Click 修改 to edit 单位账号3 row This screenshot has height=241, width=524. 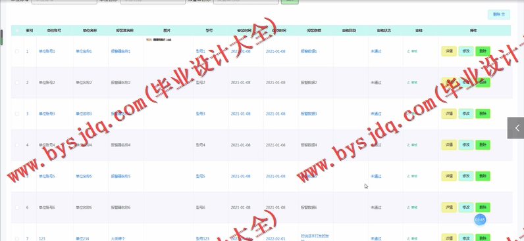466,114
